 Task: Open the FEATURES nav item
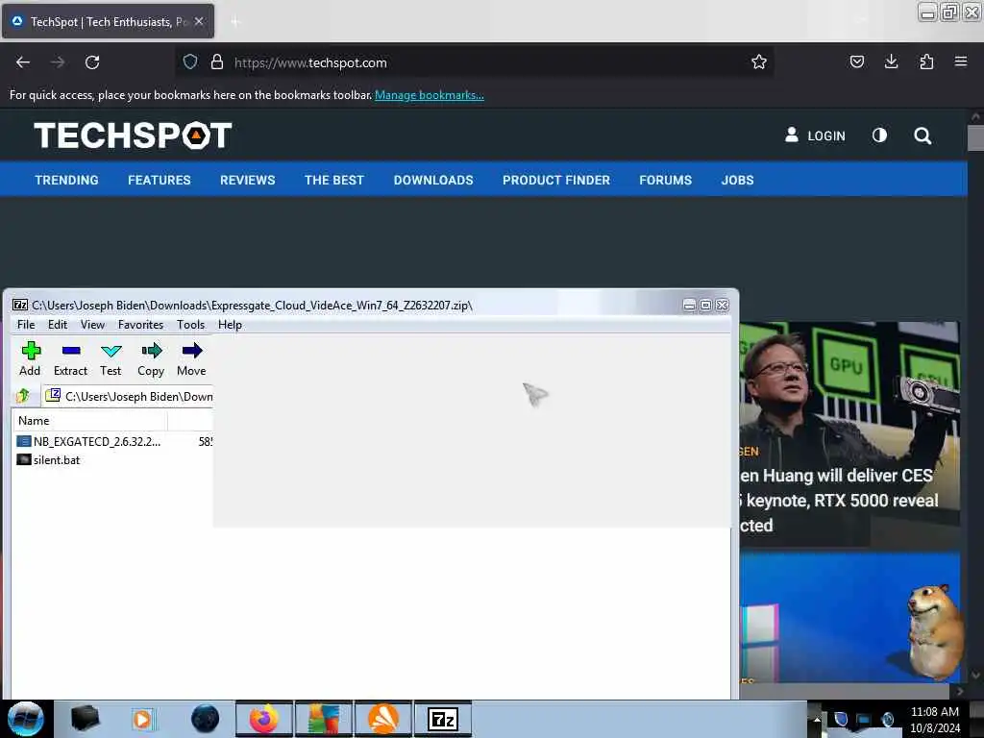tap(160, 180)
